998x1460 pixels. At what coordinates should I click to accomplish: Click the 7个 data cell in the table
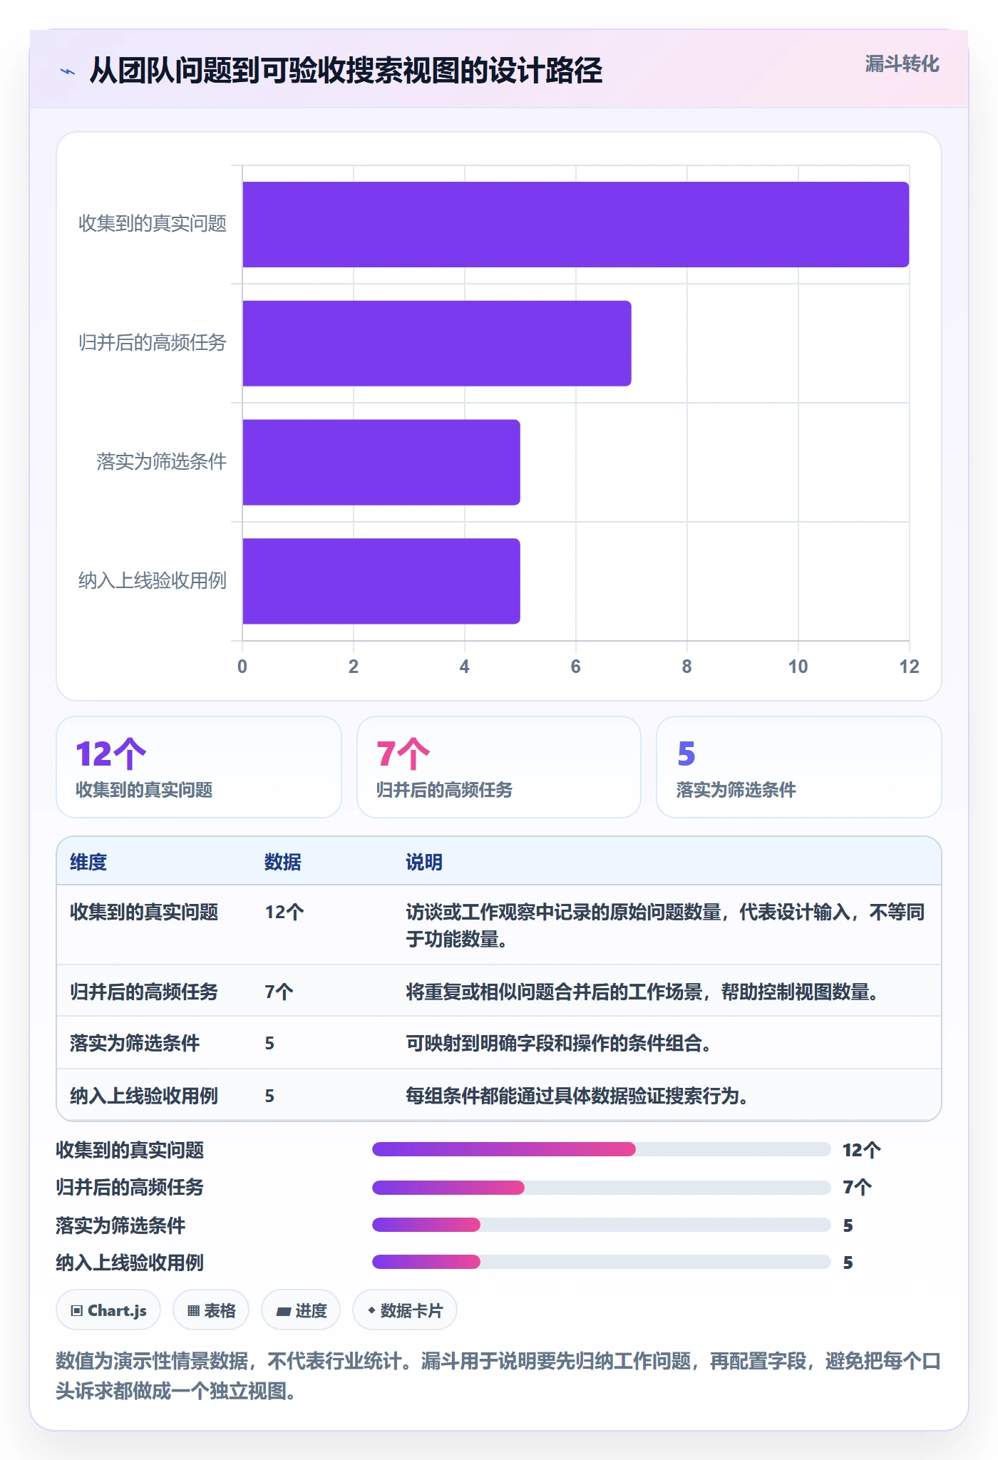279,992
